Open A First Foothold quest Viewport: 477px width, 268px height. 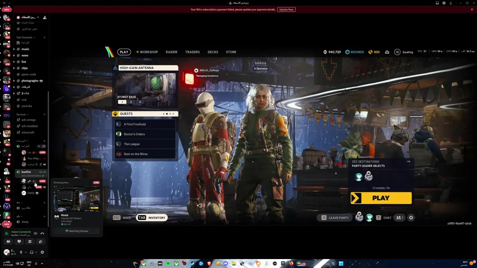tap(145, 124)
